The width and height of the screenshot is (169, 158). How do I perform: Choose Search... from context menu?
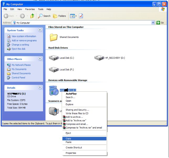click(85, 97)
